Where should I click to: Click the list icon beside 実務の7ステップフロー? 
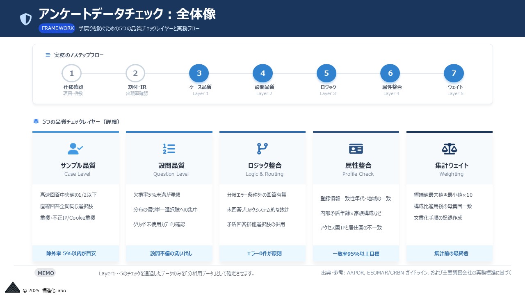(x=48, y=55)
